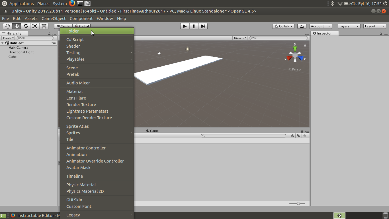Select the directional light sun gizmo in scene

(187, 49)
